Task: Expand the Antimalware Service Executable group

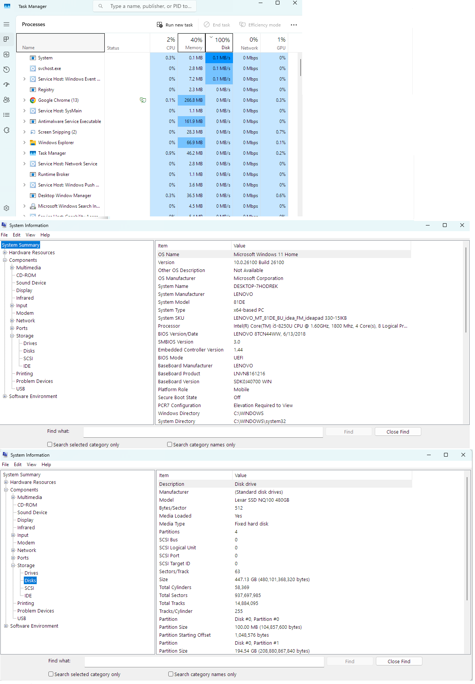Action: (x=25, y=121)
